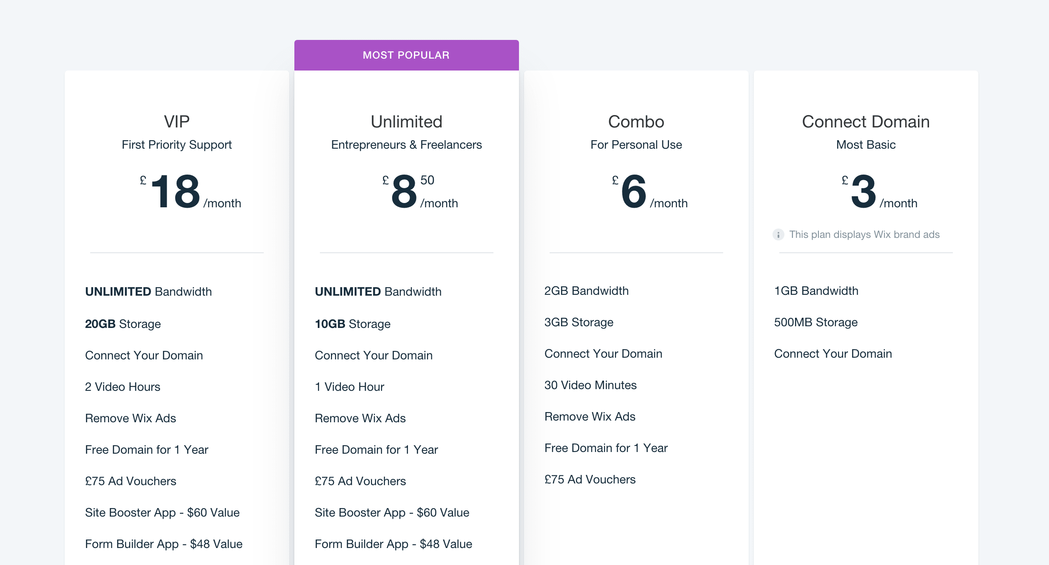Select the MOST POPULAR purple banner
Screen dimensions: 1049x565
(x=406, y=55)
